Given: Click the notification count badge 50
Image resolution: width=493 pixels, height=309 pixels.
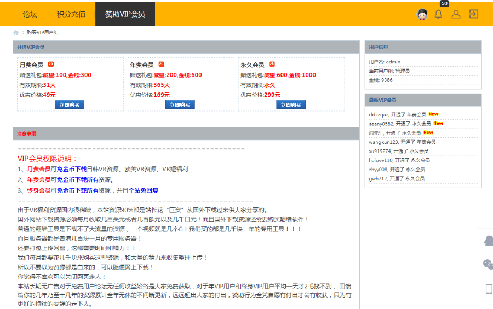Looking at the screenshot, I should pos(444,3).
